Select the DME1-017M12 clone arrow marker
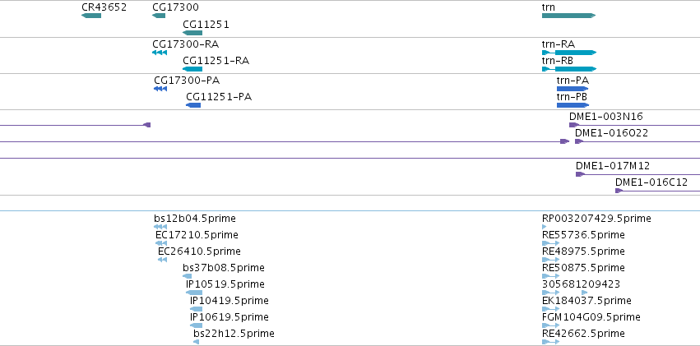700x346 pixels. [x=580, y=174]
